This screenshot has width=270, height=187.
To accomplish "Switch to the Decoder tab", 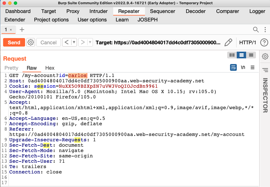I will point(196,11).
